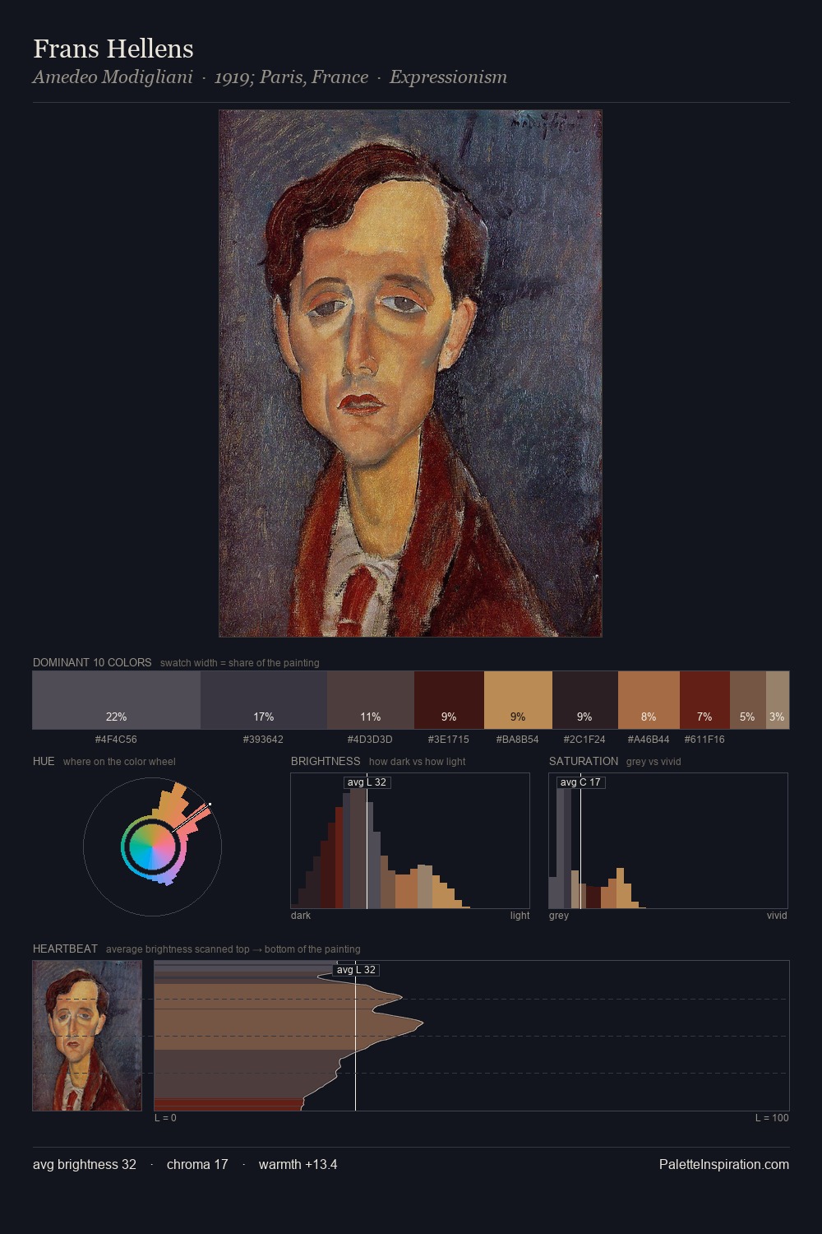
Task: Select the dark maroon swatch #3E1715
Action: click(449, 700)
